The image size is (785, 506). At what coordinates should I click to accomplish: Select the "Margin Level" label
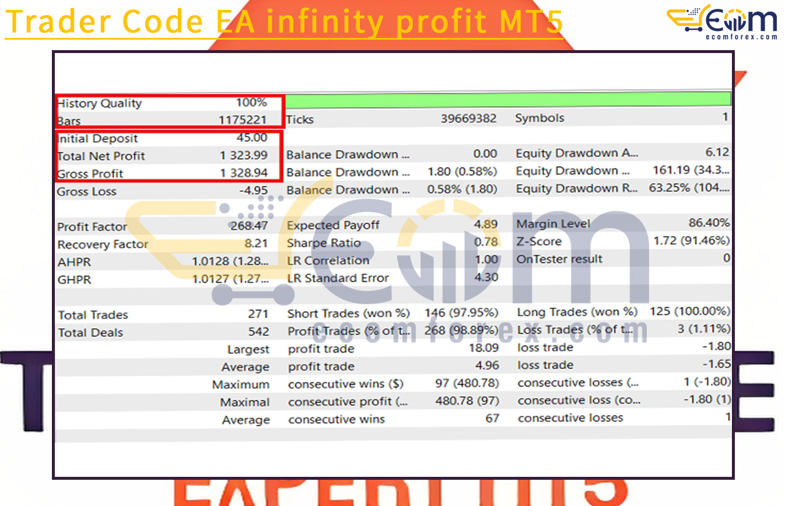point(553,224)
